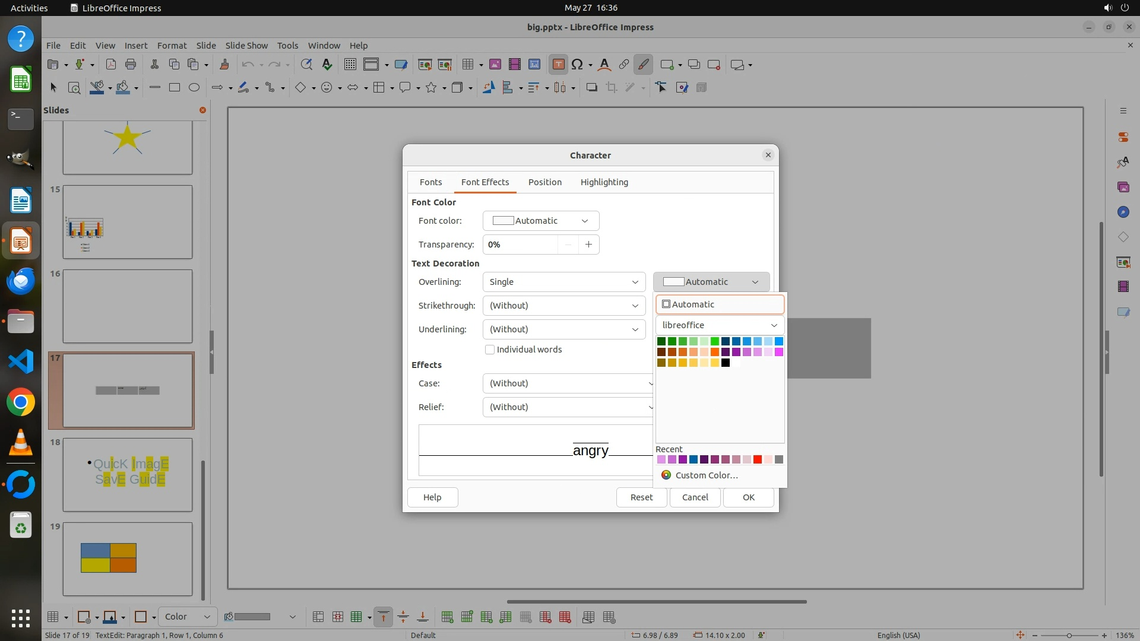Viewport: 1140px width, 641px height.
Task: Click the Crop Image tool icon
Action: click(611, 87)
